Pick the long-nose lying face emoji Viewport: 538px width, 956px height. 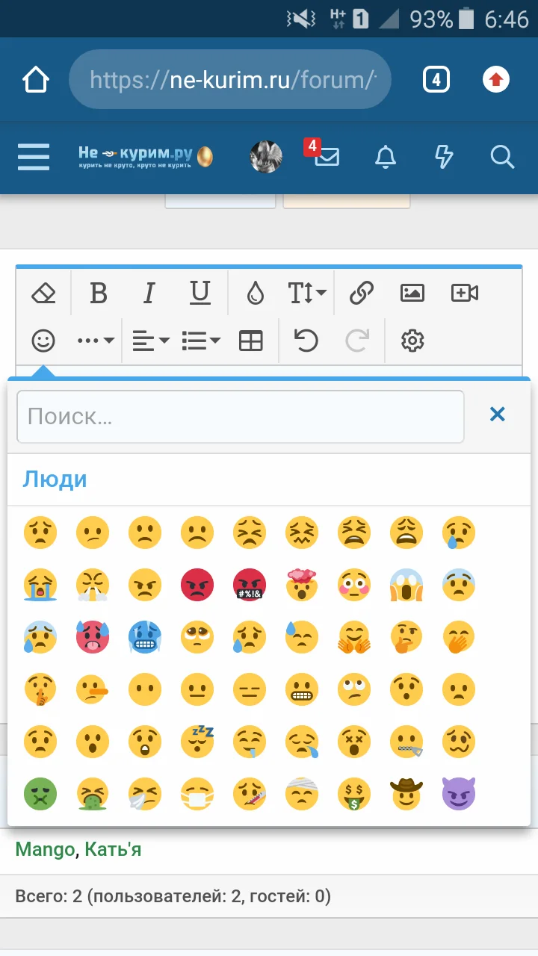point(93,689)
